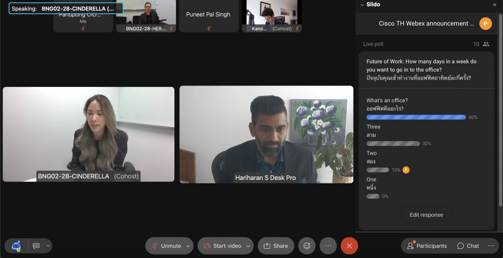Close the Slido side panel
The height and width of the screenshot is (258, 503).
(x=495, y=4)
